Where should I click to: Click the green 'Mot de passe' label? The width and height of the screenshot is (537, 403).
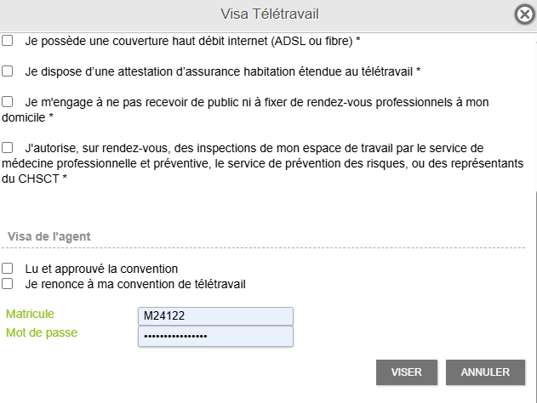(x=42, y=333)
